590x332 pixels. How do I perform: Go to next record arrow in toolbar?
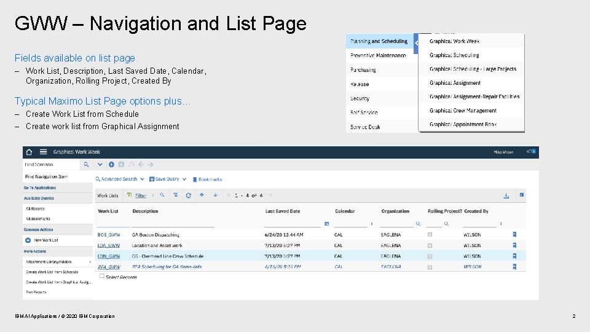(x=151, y=165)
